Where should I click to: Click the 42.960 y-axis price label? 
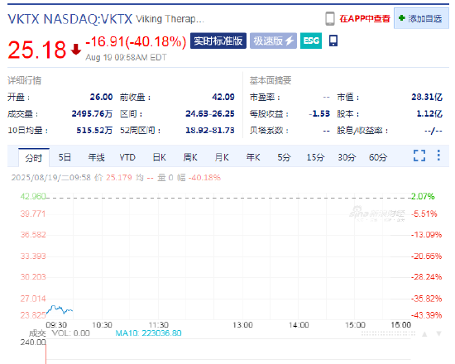coord(33,197)
